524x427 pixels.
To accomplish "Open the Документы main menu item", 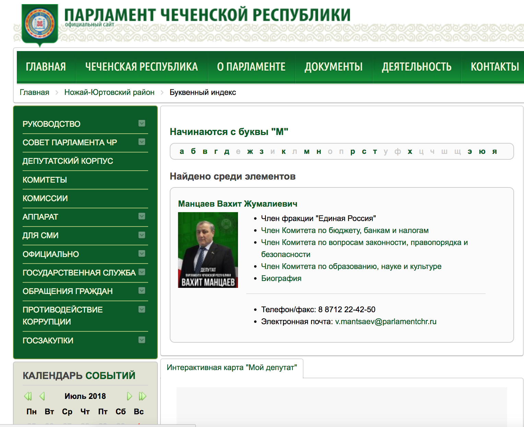I will click(333, 67).
